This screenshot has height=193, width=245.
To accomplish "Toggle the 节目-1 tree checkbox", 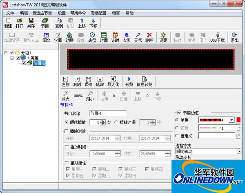I will click(x=24, y=63).
